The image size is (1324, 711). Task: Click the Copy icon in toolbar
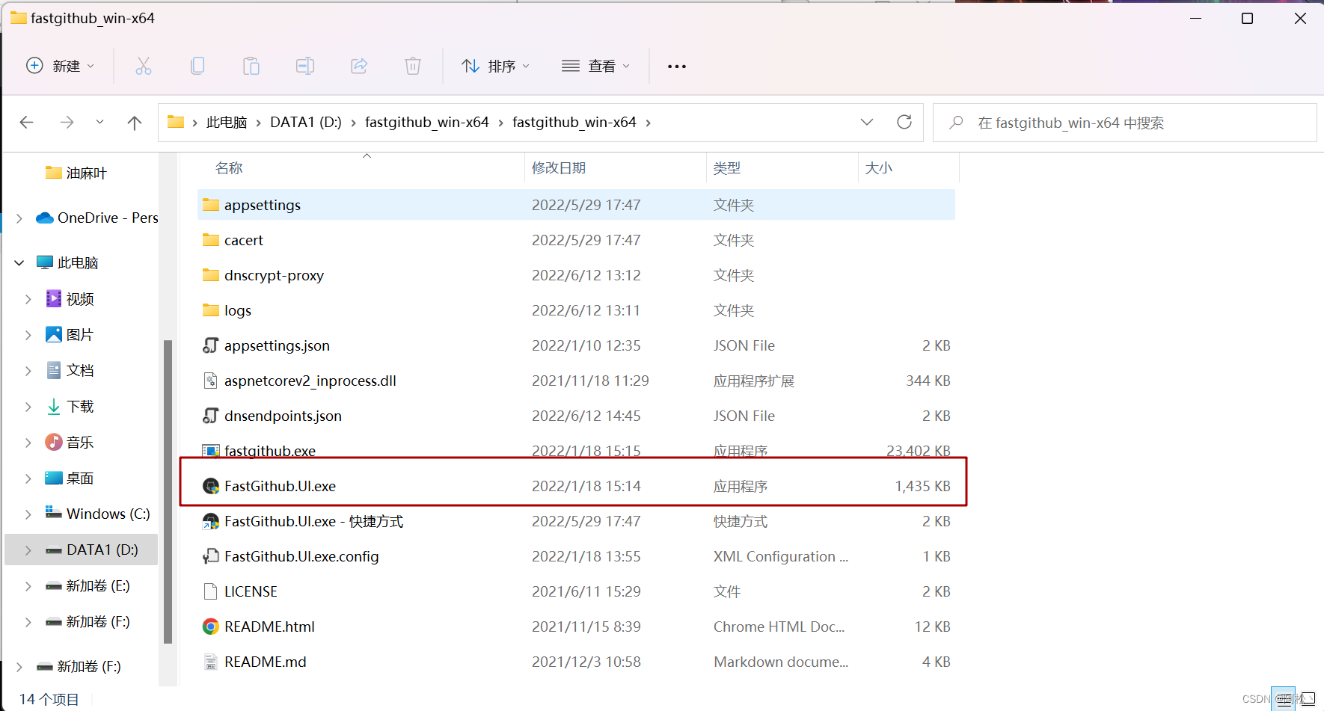(197, 66)
